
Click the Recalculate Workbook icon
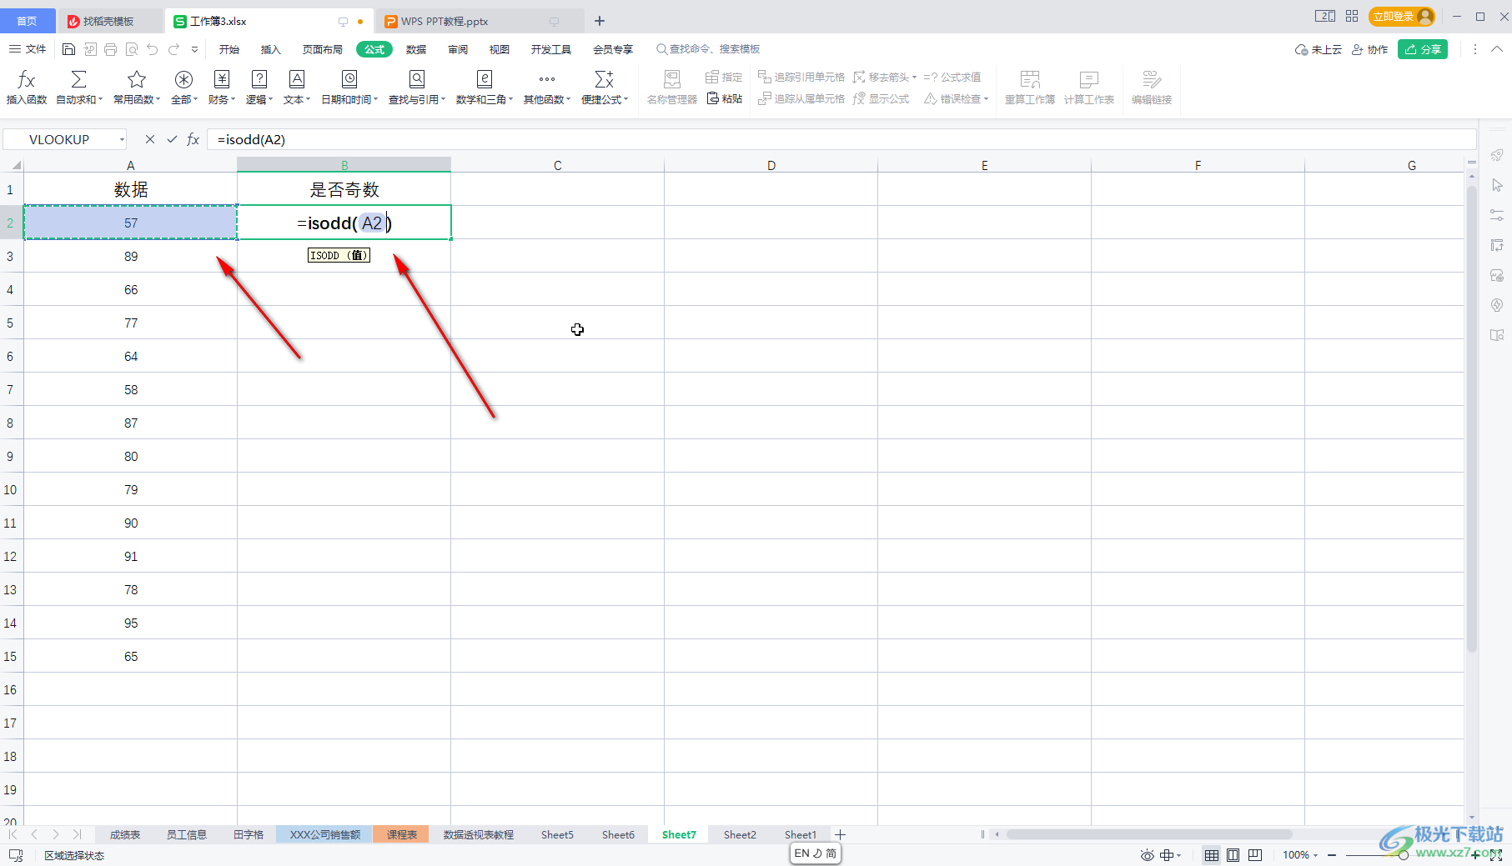(1030, 80)
